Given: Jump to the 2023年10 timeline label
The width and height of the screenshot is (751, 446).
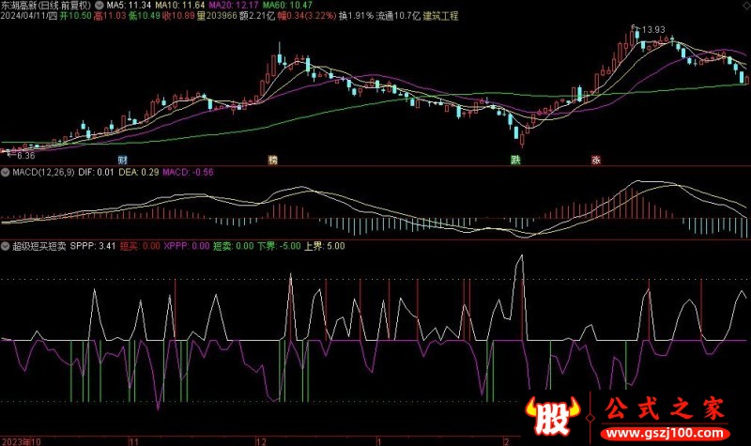Looking at the screenshot, I should [22, 441].
